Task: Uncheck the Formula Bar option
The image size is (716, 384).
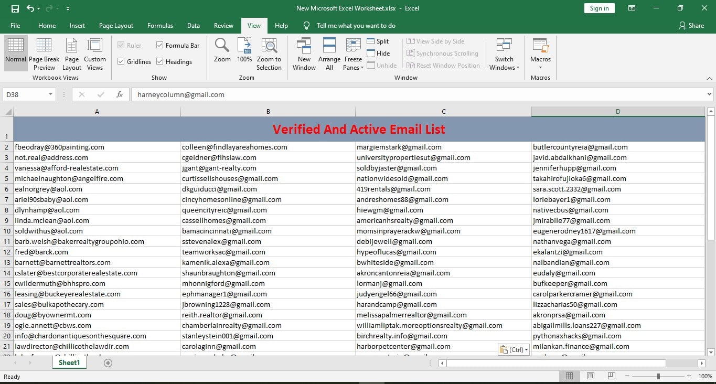Action: tap(160, 45)
